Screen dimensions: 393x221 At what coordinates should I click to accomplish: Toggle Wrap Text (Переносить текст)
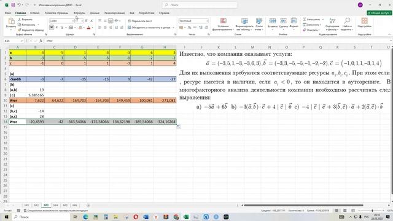click(x=140, y=21)
